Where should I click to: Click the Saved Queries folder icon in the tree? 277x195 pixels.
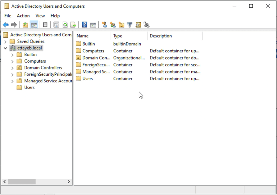[x=12, y=41]
